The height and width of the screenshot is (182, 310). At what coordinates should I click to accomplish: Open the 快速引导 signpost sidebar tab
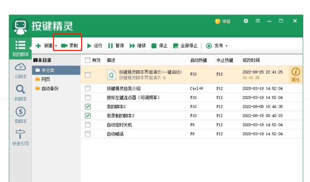pos(20,138)
